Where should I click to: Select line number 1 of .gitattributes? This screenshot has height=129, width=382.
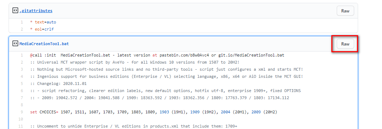click(x=22, y=22)
